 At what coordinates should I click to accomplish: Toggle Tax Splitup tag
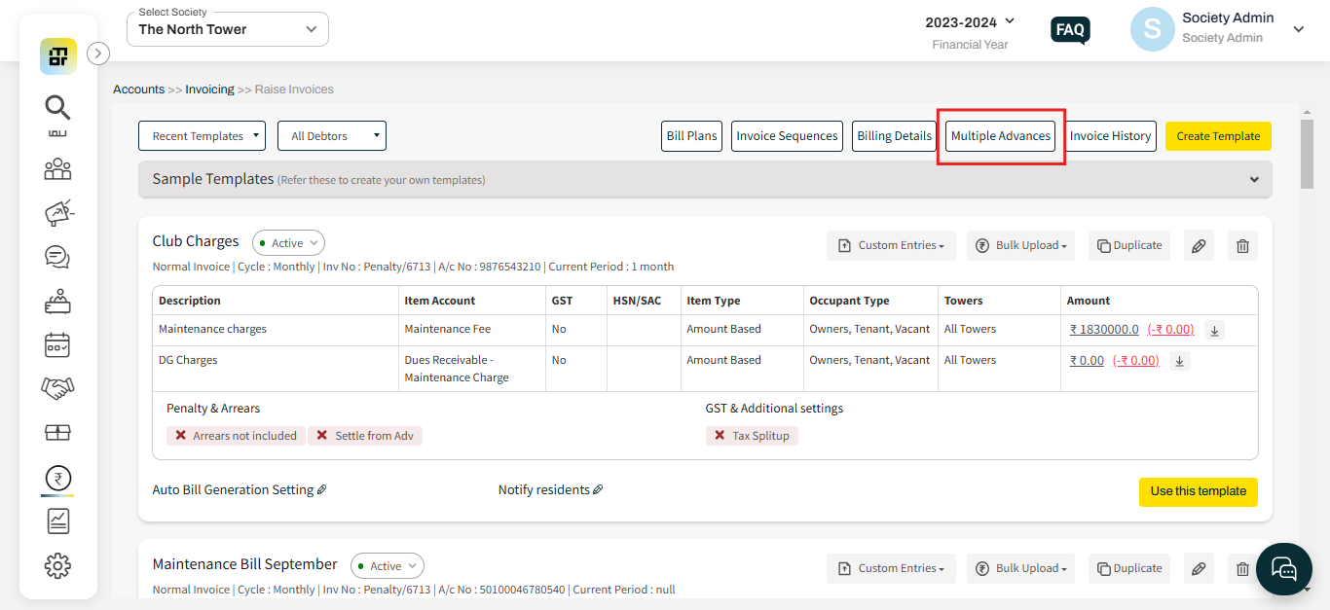point(752,436)
